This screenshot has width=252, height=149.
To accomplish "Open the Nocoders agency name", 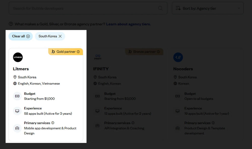I will click(x=183, y=69).
